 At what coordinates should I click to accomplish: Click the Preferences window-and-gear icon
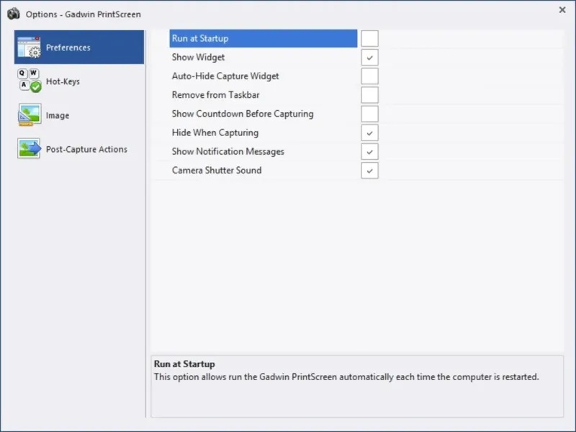point(29,48)
